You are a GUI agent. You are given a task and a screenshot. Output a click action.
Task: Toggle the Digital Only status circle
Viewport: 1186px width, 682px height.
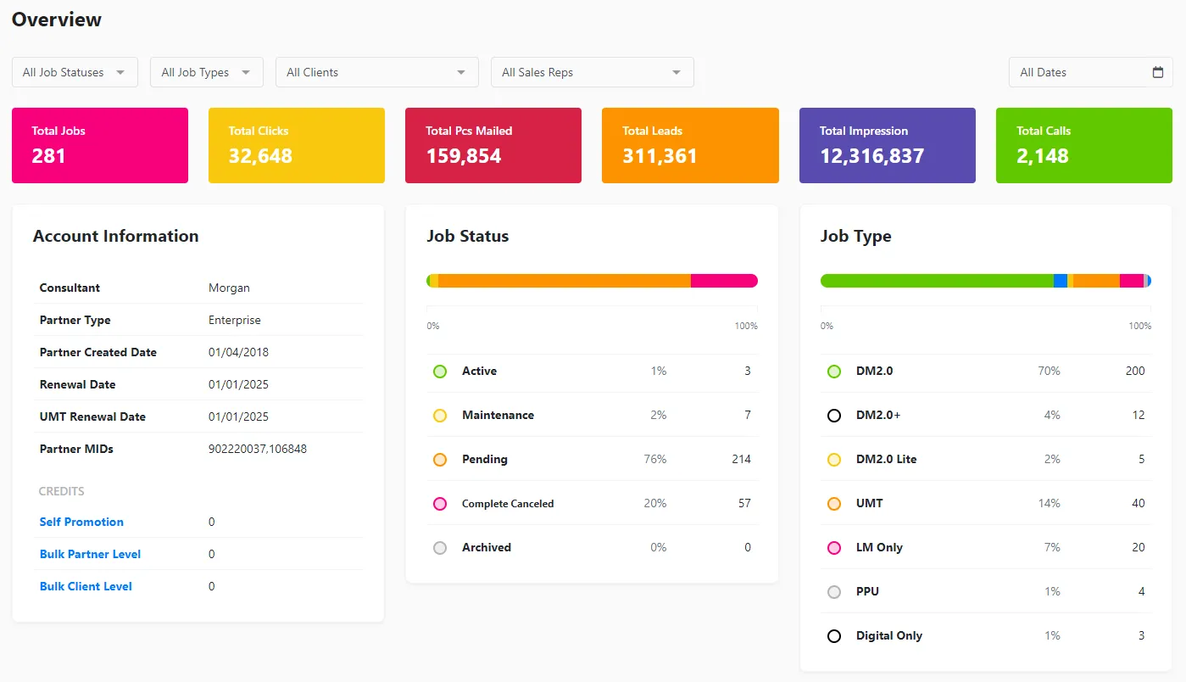(x=833, y=635)
